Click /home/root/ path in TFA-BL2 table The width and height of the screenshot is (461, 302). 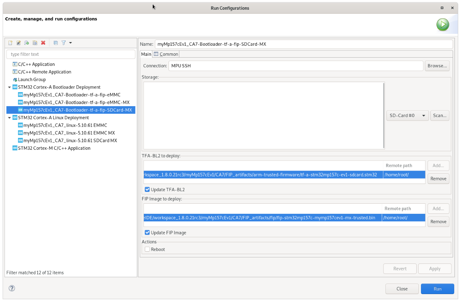coord(396,175)
